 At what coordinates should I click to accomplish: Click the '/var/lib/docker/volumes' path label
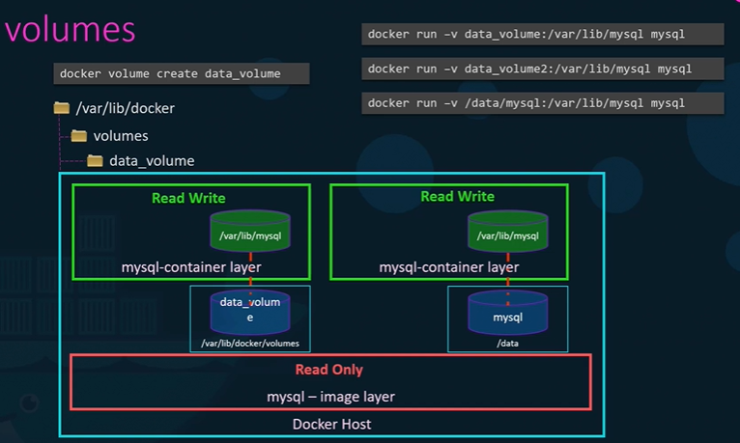click(250, 343)
